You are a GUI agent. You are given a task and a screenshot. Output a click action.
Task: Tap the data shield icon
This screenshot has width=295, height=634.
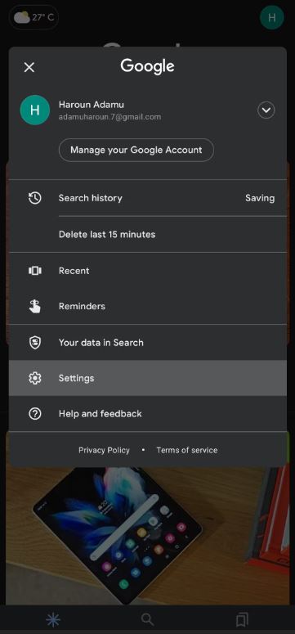35,343
